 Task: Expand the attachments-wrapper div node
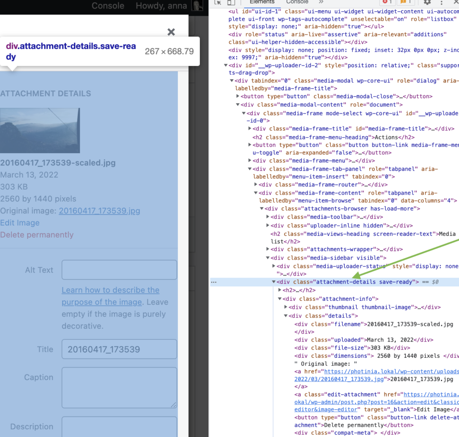tap(268, 249)
